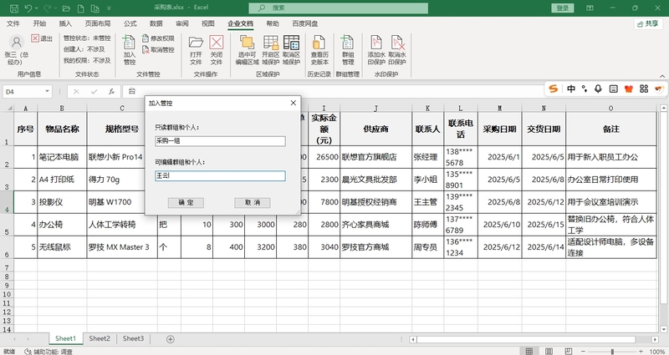The image size is (669, 355).
Task: Open the 文件 menu tab
Action: coord(13,24)
